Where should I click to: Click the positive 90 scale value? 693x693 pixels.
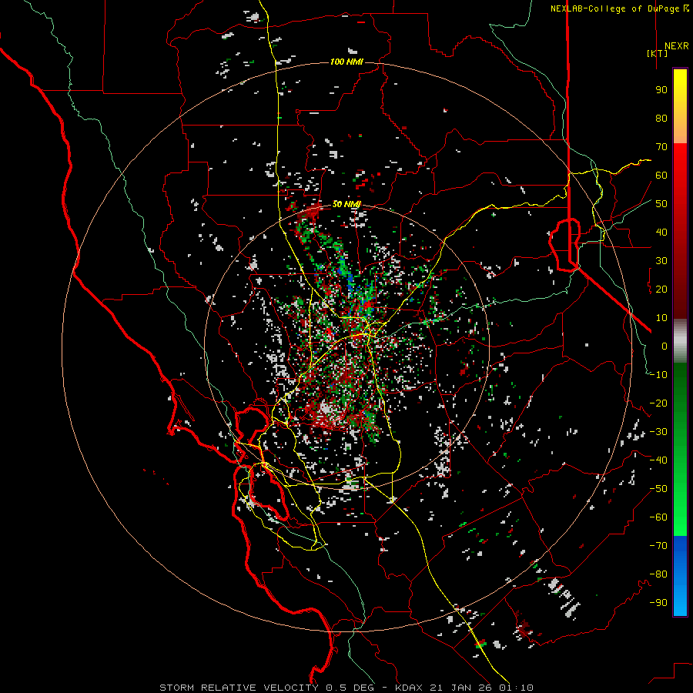[x=661, y=90]
